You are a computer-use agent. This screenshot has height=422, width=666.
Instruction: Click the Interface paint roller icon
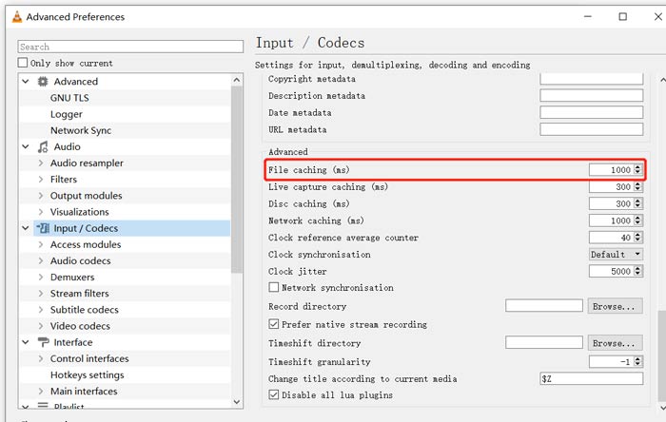pyautogui.click(x=43, y=342)
